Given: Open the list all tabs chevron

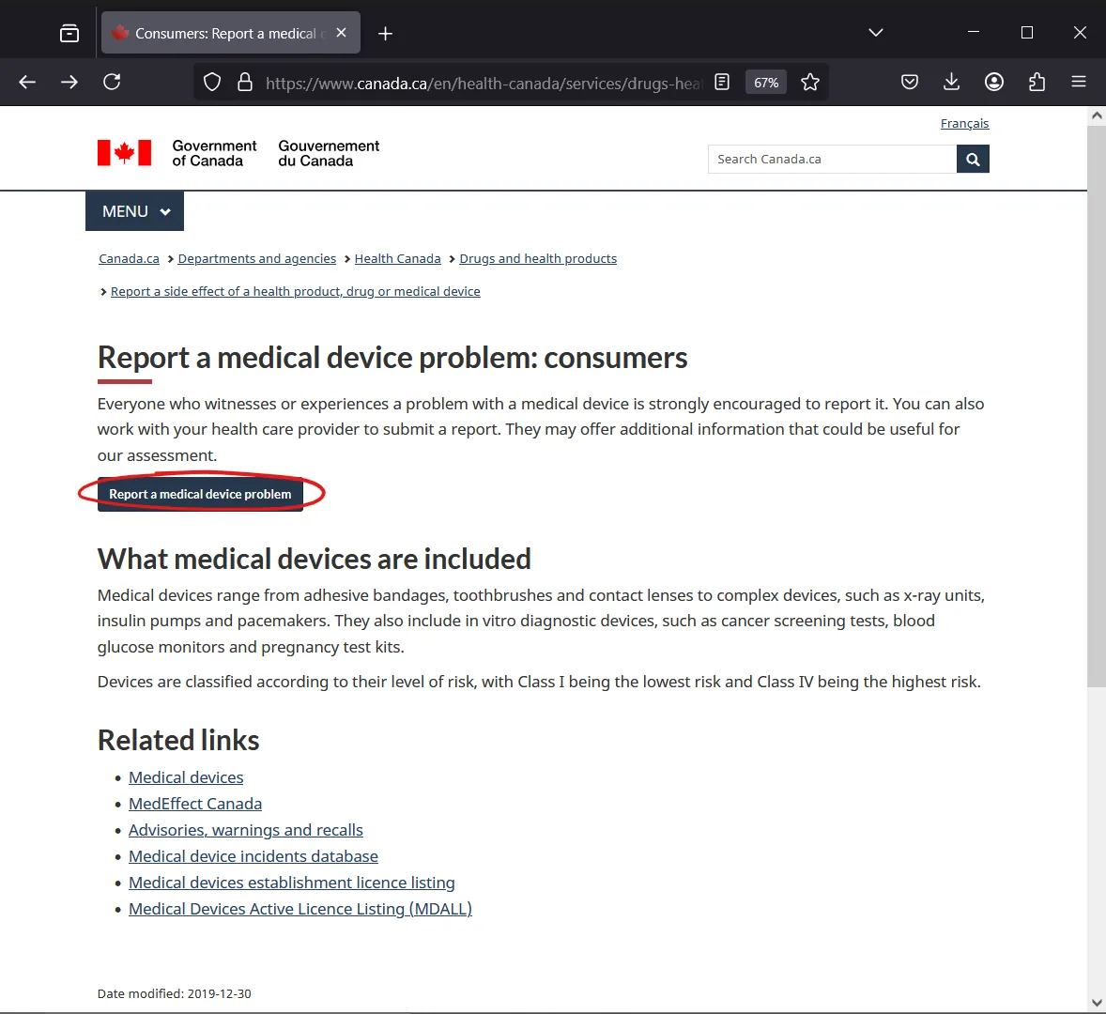Looking at the screenshot, I should [x=875, y=33].
